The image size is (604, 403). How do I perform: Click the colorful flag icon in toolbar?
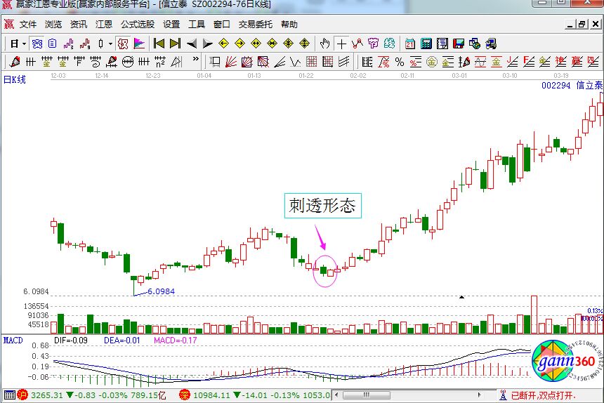coord(139,44)
